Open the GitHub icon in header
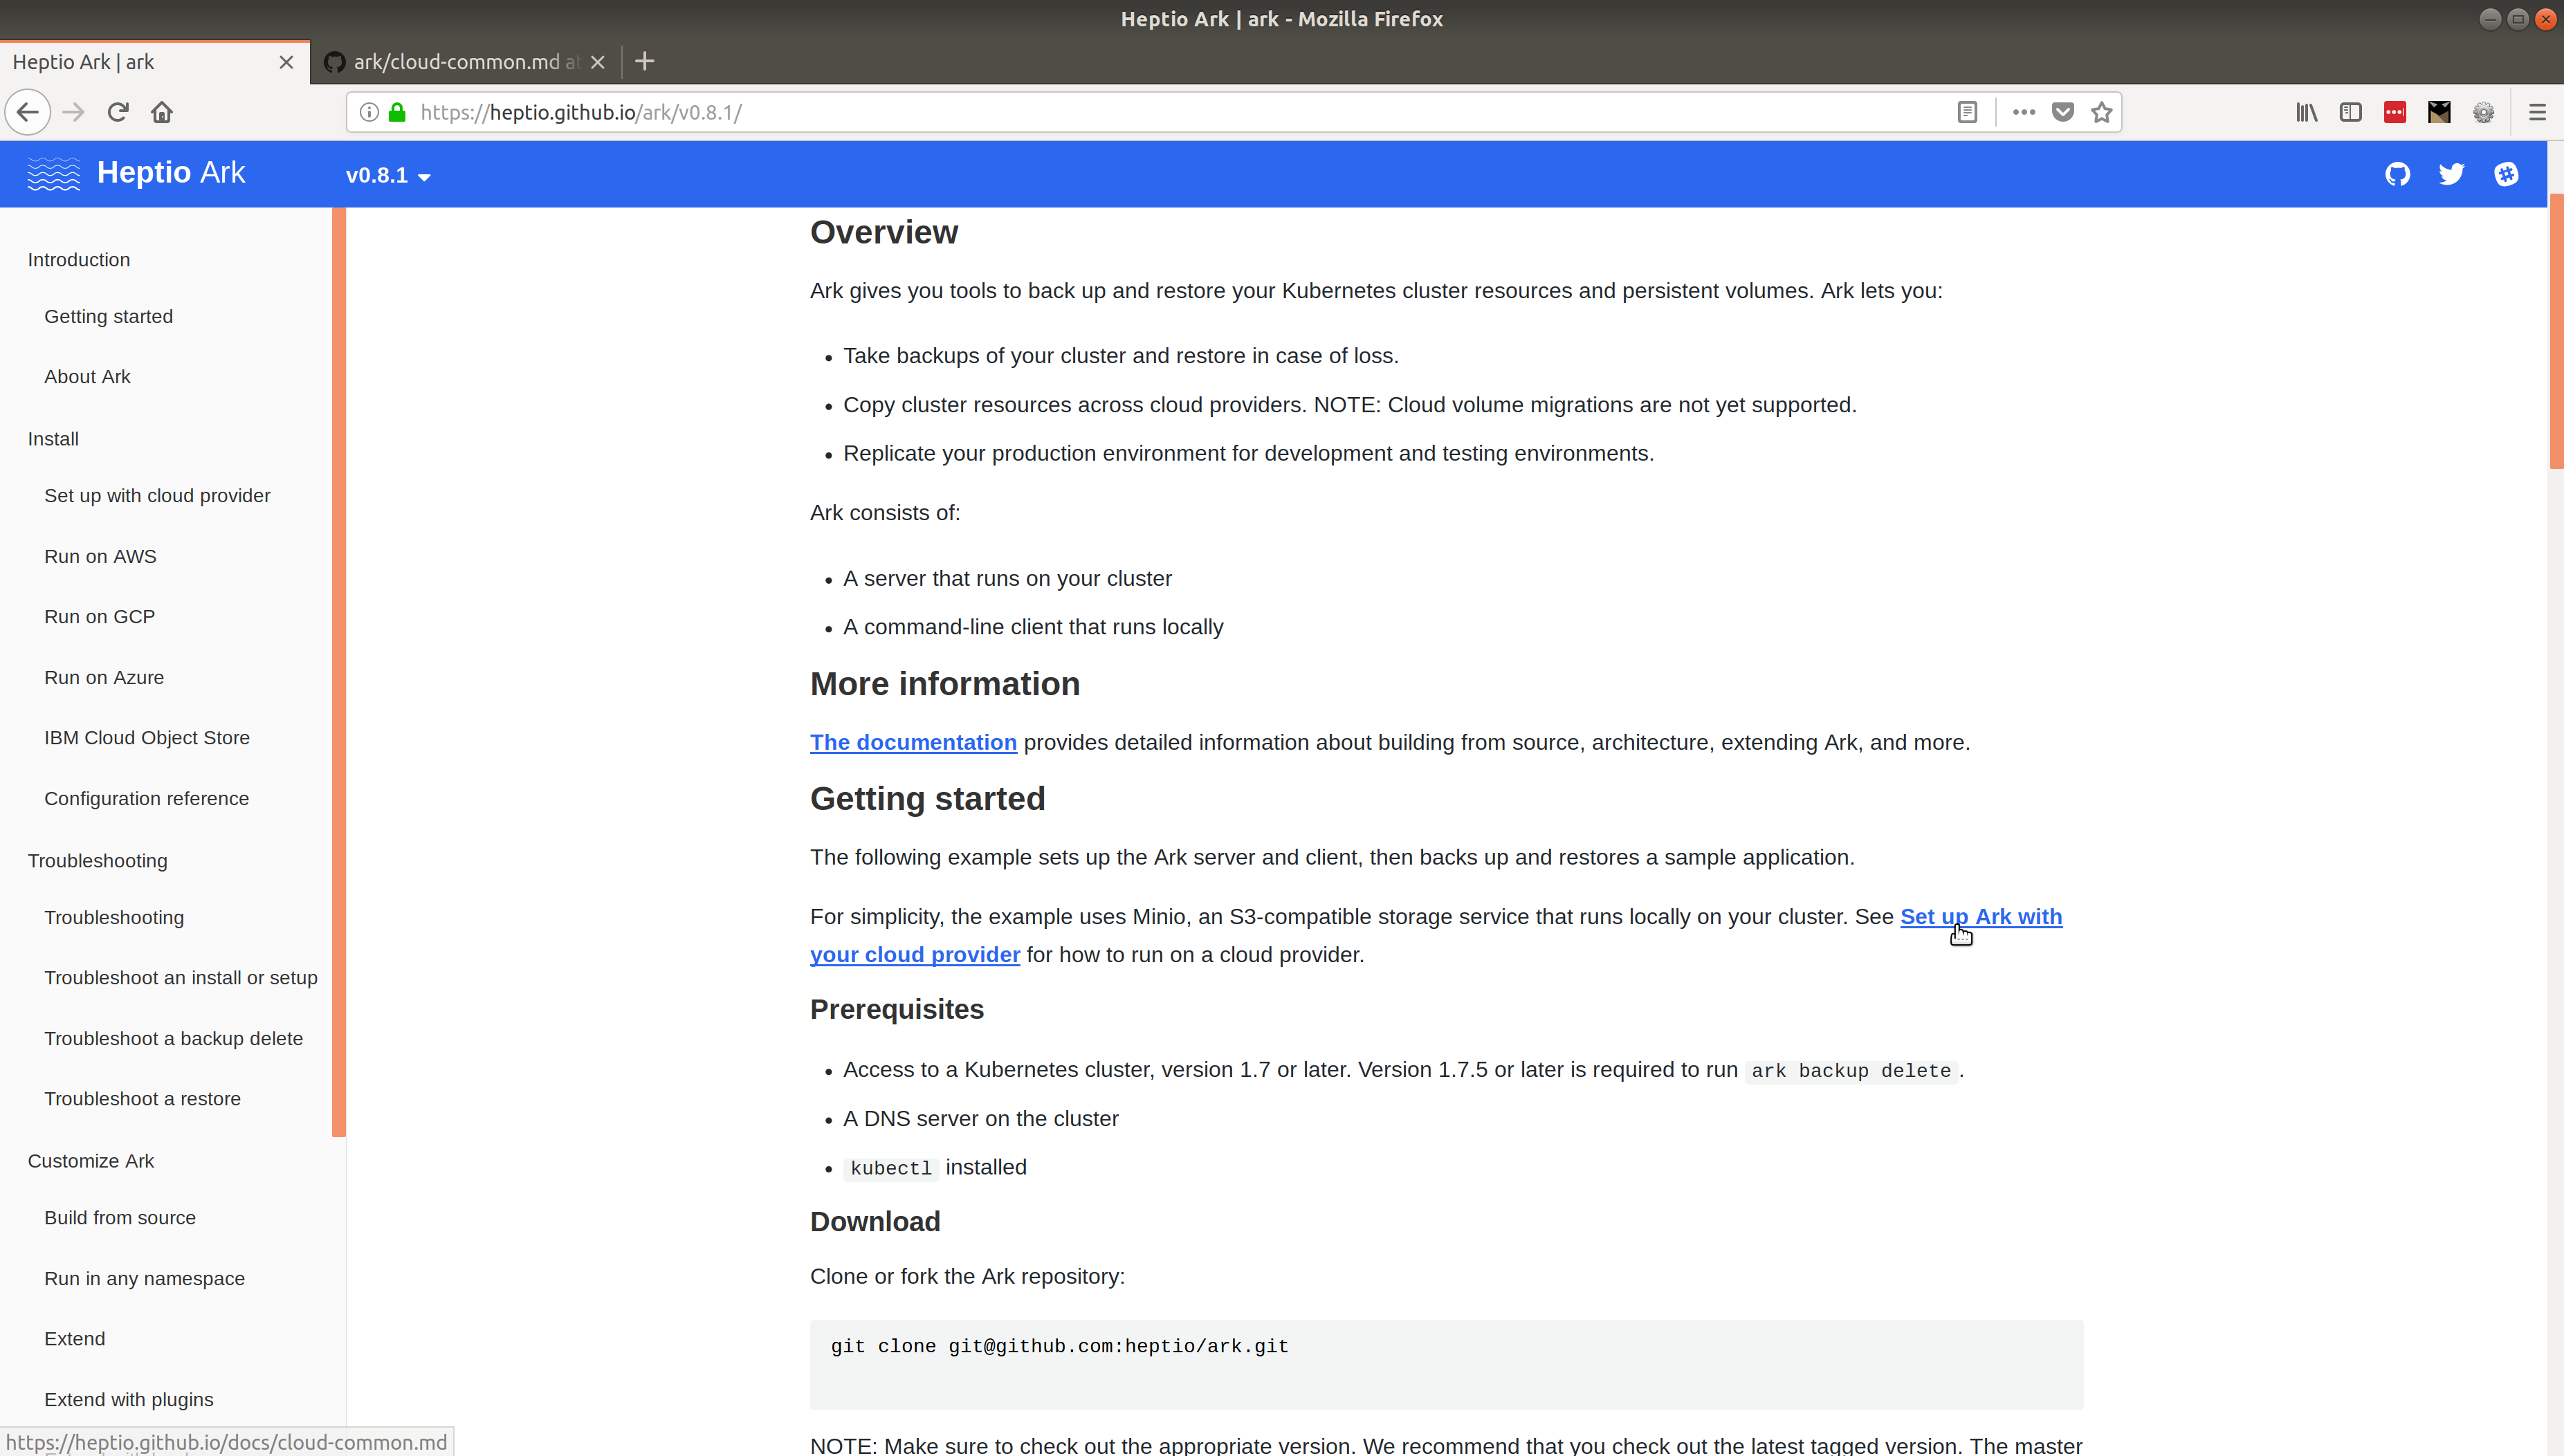Image resolution: width=2564 pixels, height=1456 pixels. (x=2397, y=174)
